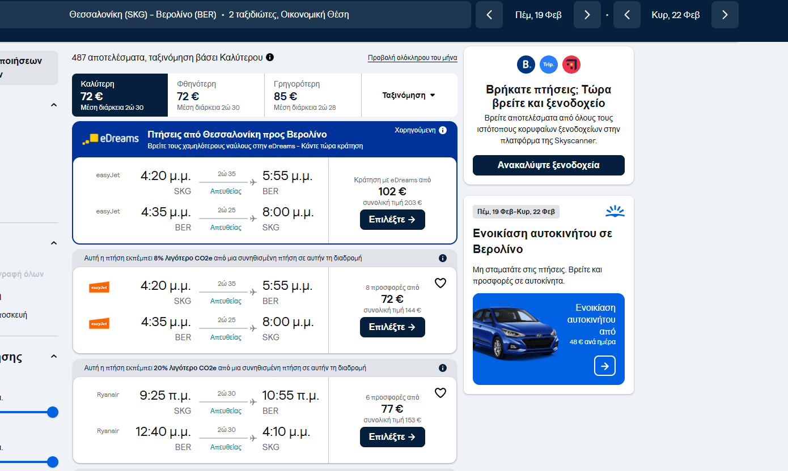The height and width of the screenshot is (471, 788).
Task: Select the Γρηγορότερη tab
Action: 312,95
